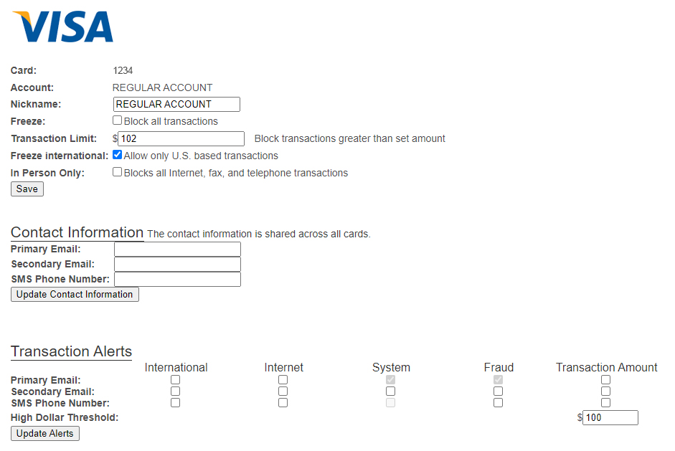Click the Nickname text field
The height and width of the screenshot is (451, 675).
pos(176,104)
